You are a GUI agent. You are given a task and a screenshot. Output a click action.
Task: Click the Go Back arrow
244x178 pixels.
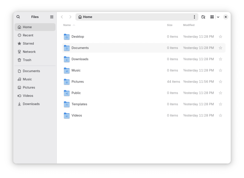62,17
